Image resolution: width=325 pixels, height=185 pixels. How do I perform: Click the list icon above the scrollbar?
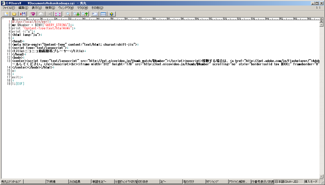pyautogui.click(x=321, y=22)
